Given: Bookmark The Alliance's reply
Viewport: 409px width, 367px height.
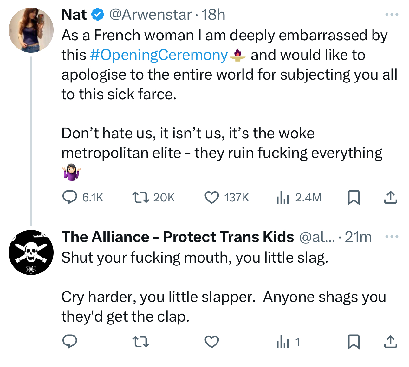Looking at the screenshot, I should [x=354, y=342].
